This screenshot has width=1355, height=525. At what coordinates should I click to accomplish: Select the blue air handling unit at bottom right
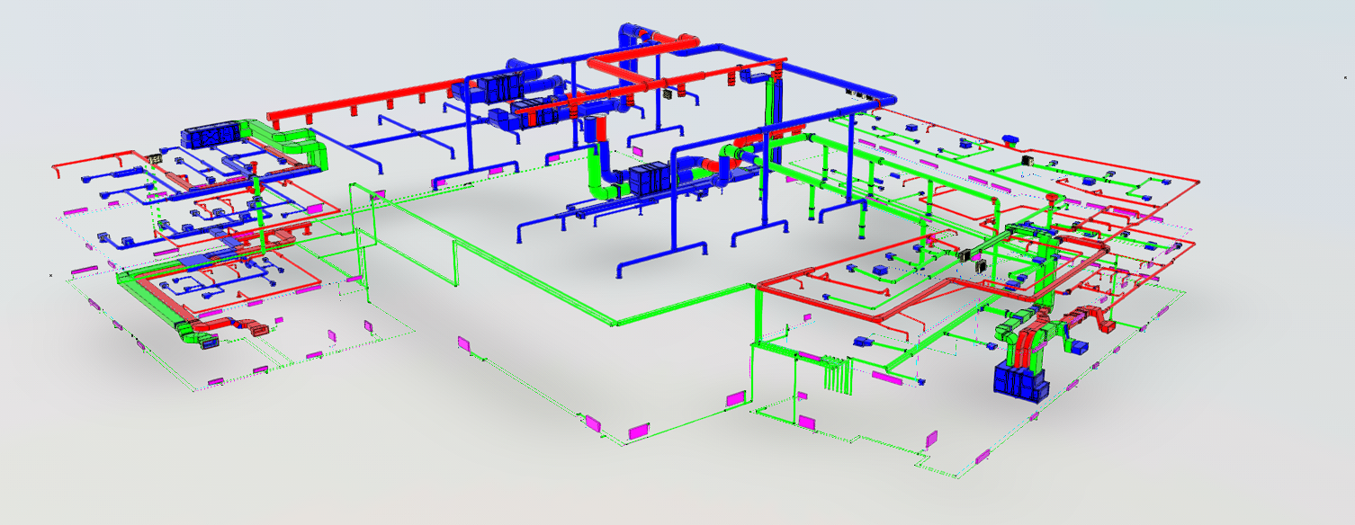(1021, 382)
